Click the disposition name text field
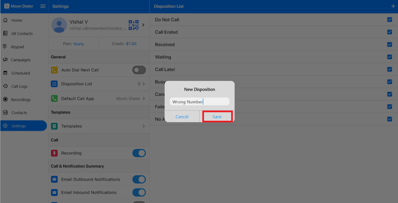 (199, 102)
